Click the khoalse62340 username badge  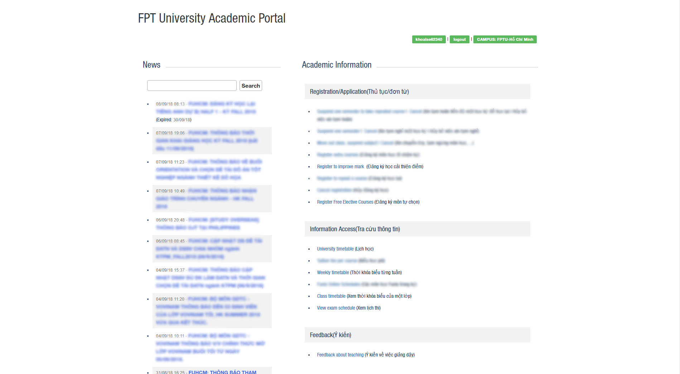tap(429, 39)
